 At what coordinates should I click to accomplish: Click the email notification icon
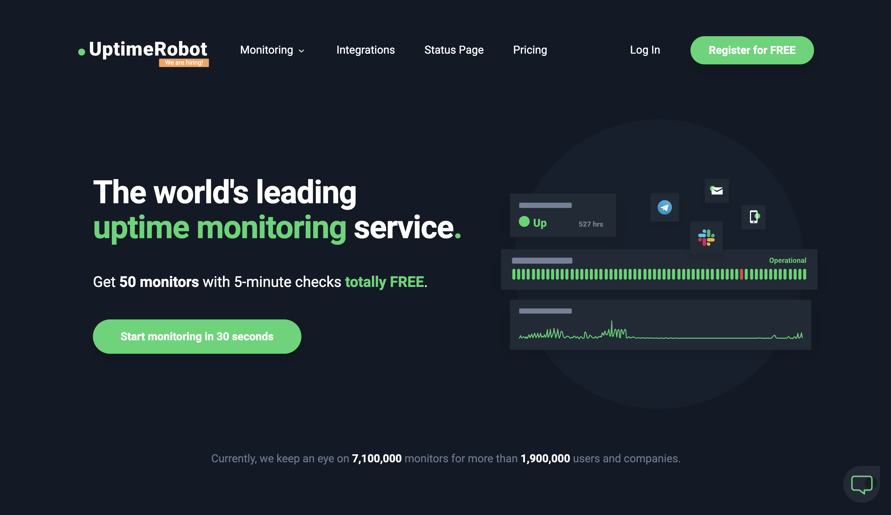tap(716, 191)
